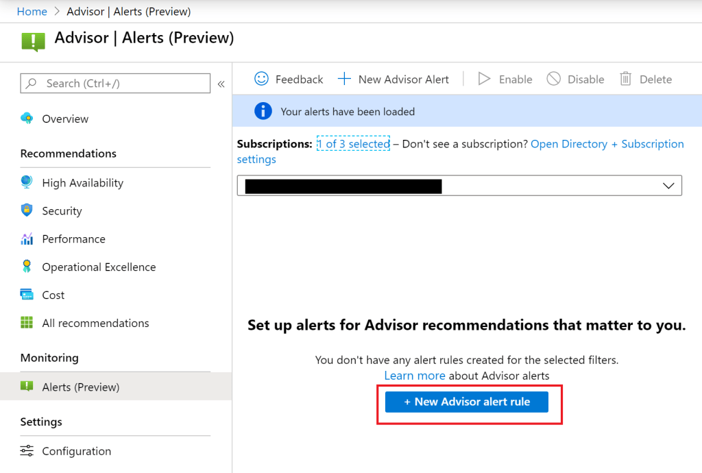Go to Configuration under Settings
Screen dimensions: 702x473
tap(76, 451)
